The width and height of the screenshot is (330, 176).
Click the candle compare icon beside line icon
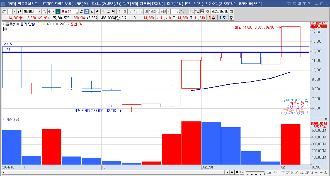191,11
